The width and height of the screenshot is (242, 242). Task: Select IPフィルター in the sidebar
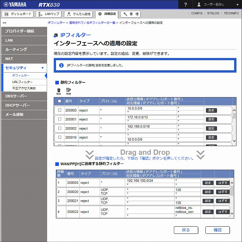(21, 76)
